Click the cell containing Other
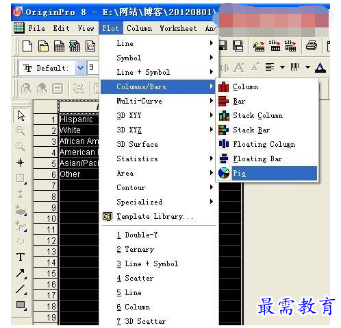The width and height of the screenshot is (341, 328). [79, 174]
